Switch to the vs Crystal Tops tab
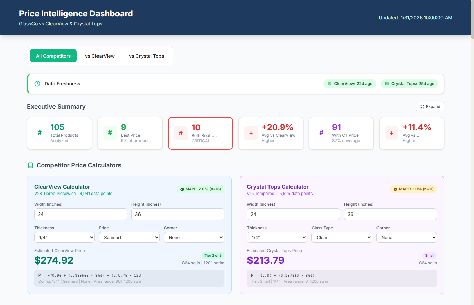Screen dimensions: 474x305 tap(146, 56)
